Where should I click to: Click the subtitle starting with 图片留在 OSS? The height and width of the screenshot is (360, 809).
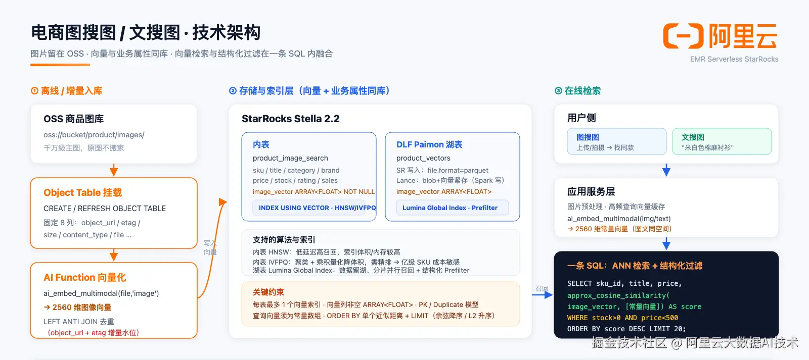pos(182,54)
